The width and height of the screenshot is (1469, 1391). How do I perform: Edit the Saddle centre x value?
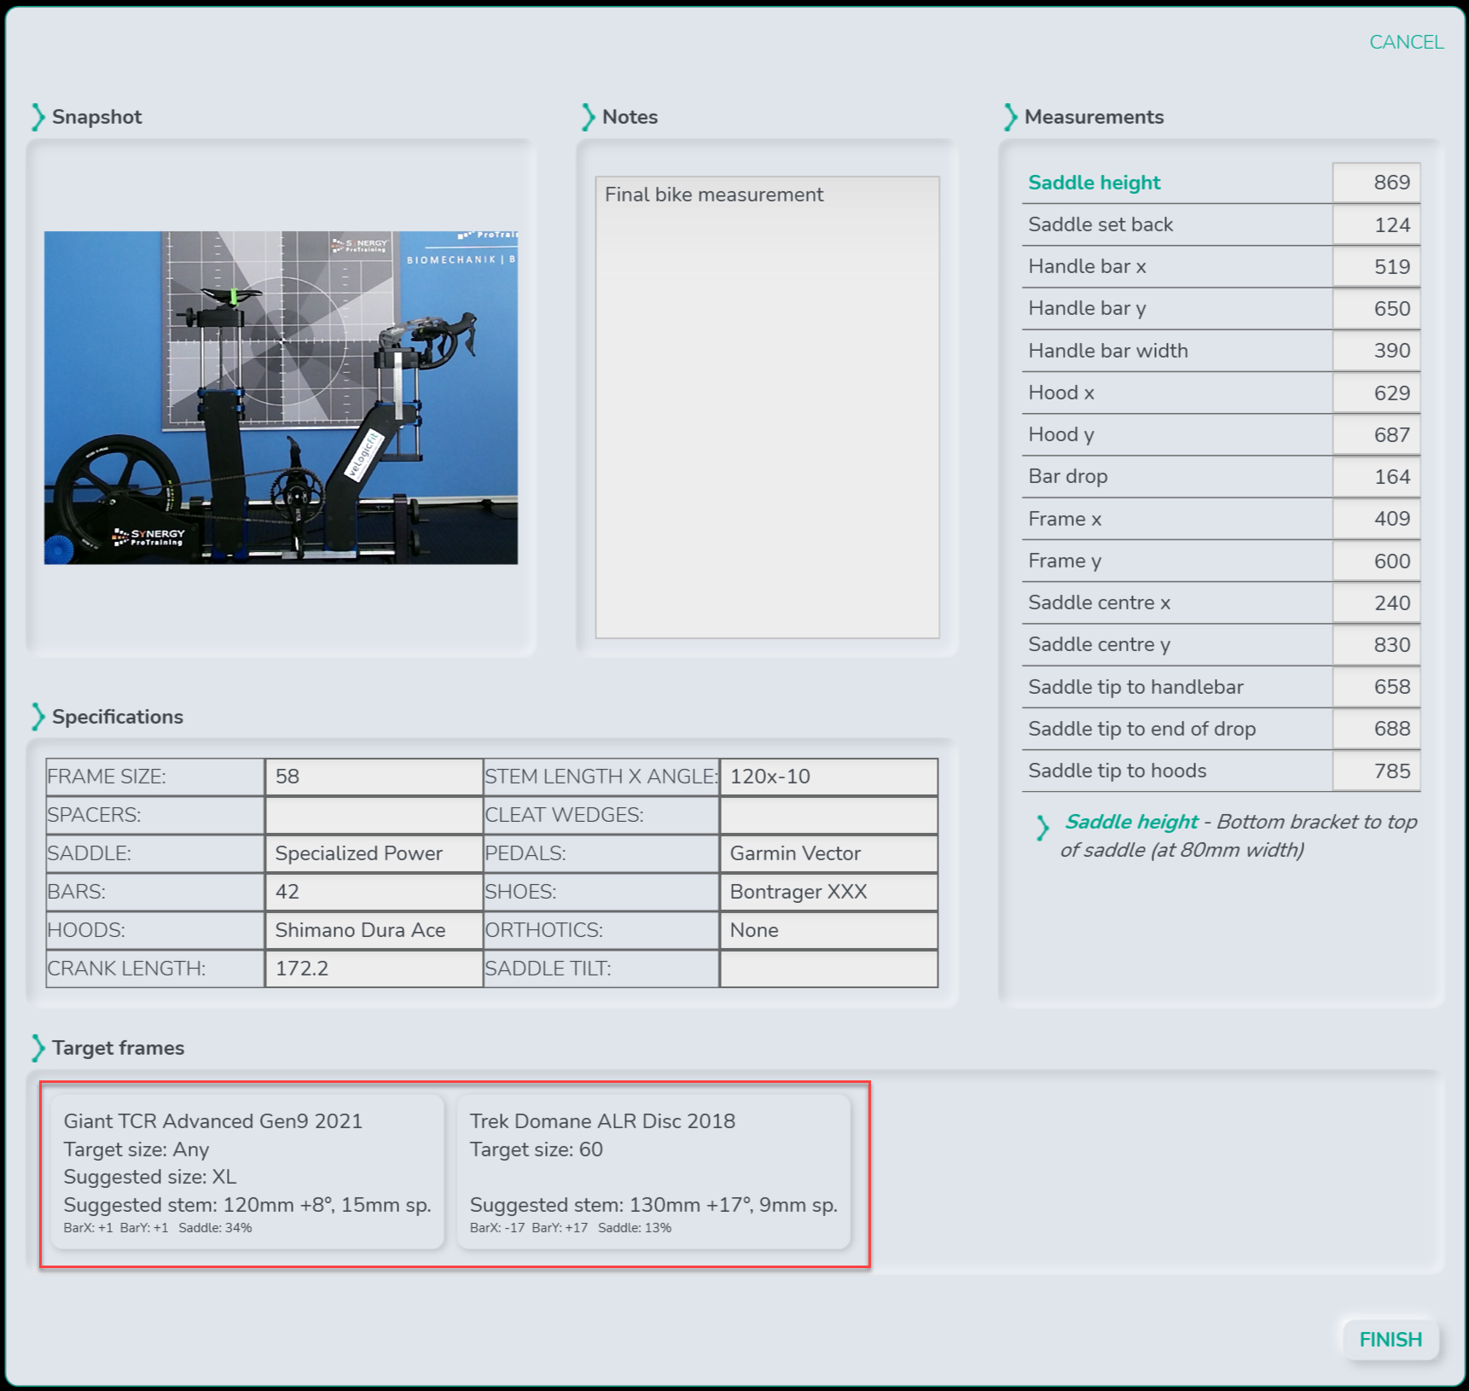tap(1376, 603)
